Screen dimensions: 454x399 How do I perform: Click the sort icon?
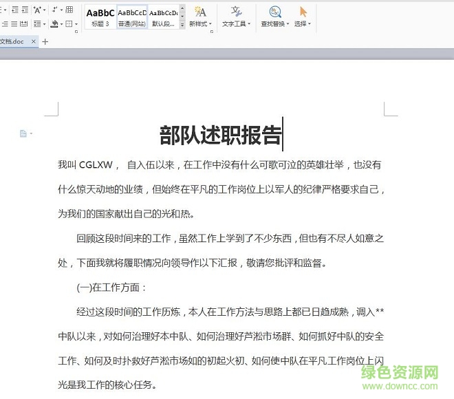click(54, 10)
